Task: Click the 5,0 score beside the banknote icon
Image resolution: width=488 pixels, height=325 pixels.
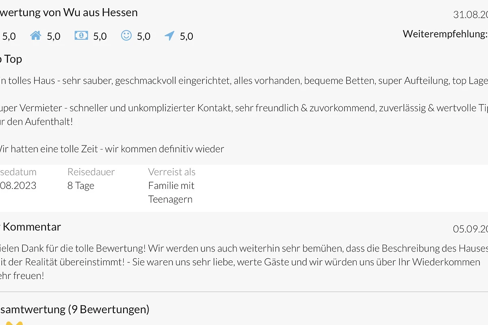Action: coord(100,36)
